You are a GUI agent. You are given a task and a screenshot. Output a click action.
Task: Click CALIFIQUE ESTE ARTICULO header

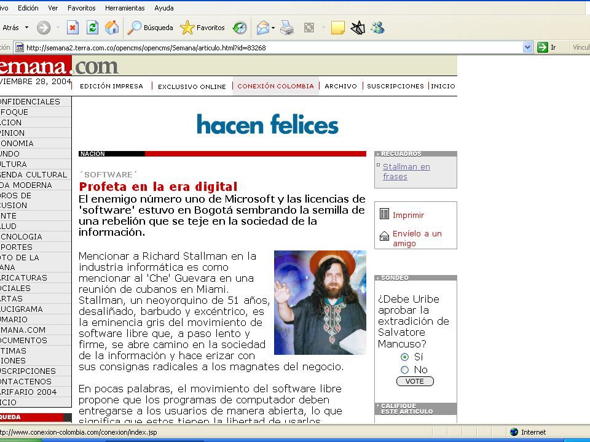click(415, 409)
